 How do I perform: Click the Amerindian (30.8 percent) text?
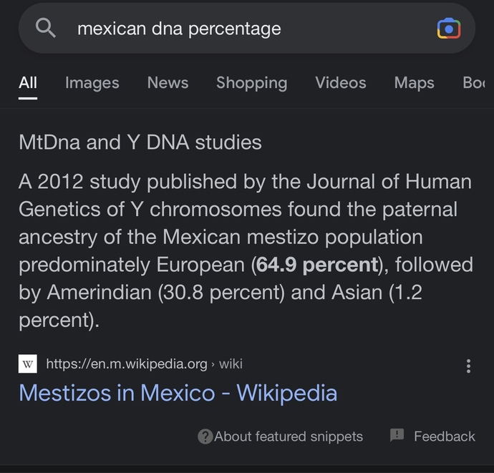(165, 292)
